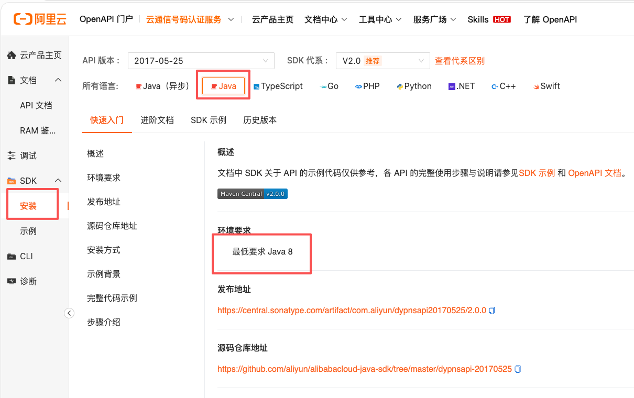Expand the 文档中心 top menu
Viewport: 634px width, 398px height.
(326, 19)
